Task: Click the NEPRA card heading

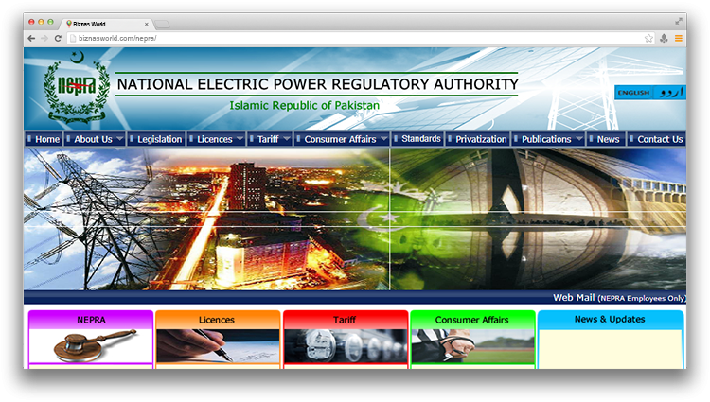Action: point(91,320)
